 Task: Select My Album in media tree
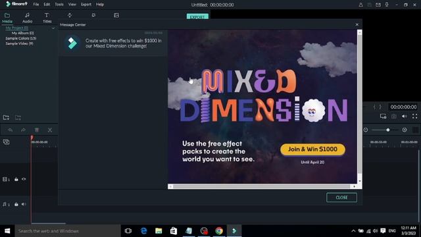pyautogui.click(x=22, y=33)
